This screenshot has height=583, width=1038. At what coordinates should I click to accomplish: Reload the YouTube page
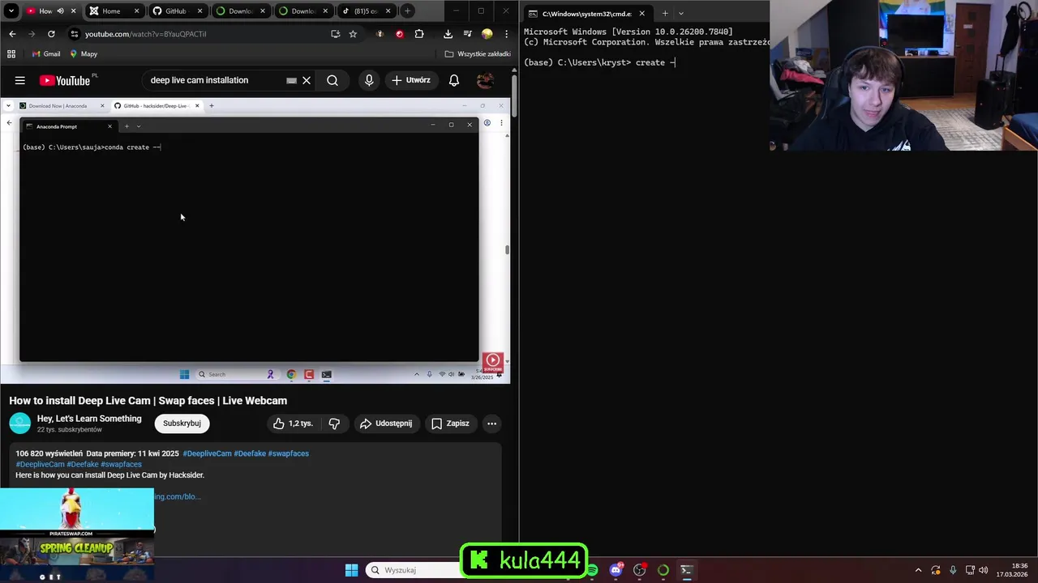point(51,34)
